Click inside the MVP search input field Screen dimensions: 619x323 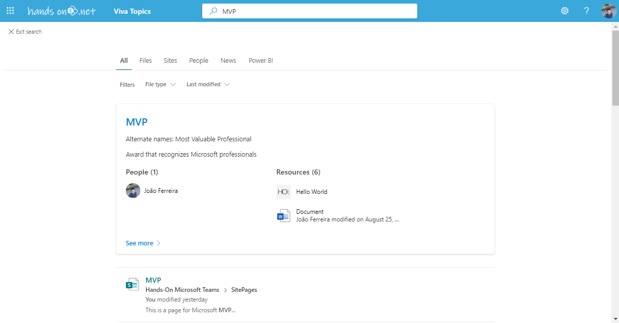306,11
